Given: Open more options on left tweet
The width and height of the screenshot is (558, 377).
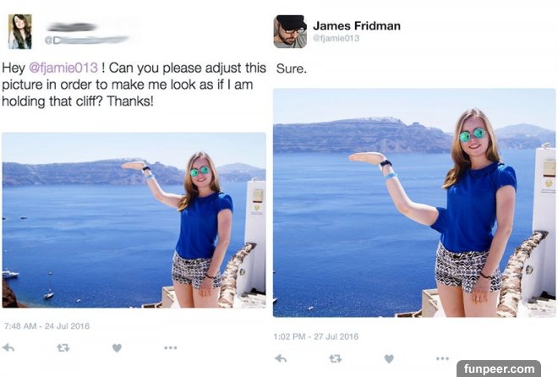Looking at the screenshot, I should pos(171,347).
